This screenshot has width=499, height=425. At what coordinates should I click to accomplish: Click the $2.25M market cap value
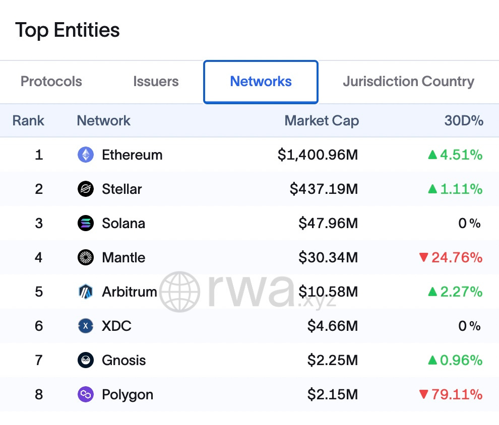(x=333, y=360)
